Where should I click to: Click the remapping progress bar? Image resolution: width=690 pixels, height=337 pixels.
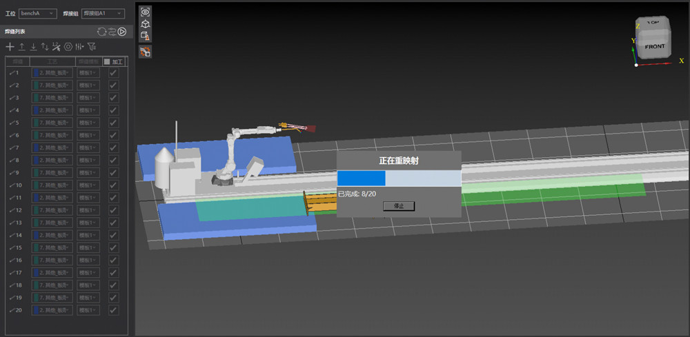coord(398,178)
